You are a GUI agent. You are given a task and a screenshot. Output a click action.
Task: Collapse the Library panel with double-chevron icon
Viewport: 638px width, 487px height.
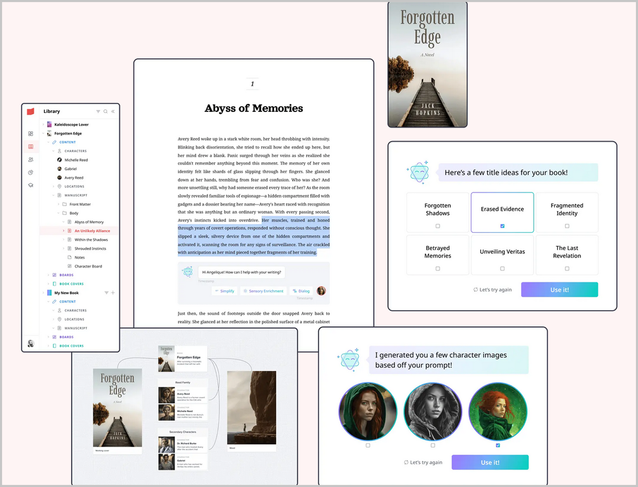pos(113,111)
